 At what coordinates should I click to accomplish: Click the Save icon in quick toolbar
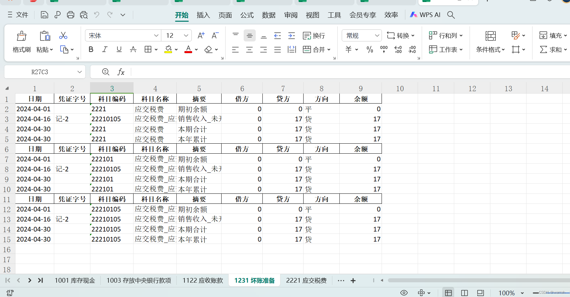(44, 15)
